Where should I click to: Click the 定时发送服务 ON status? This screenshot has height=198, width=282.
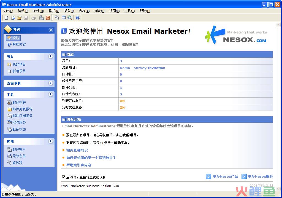[x=122, y=108]
